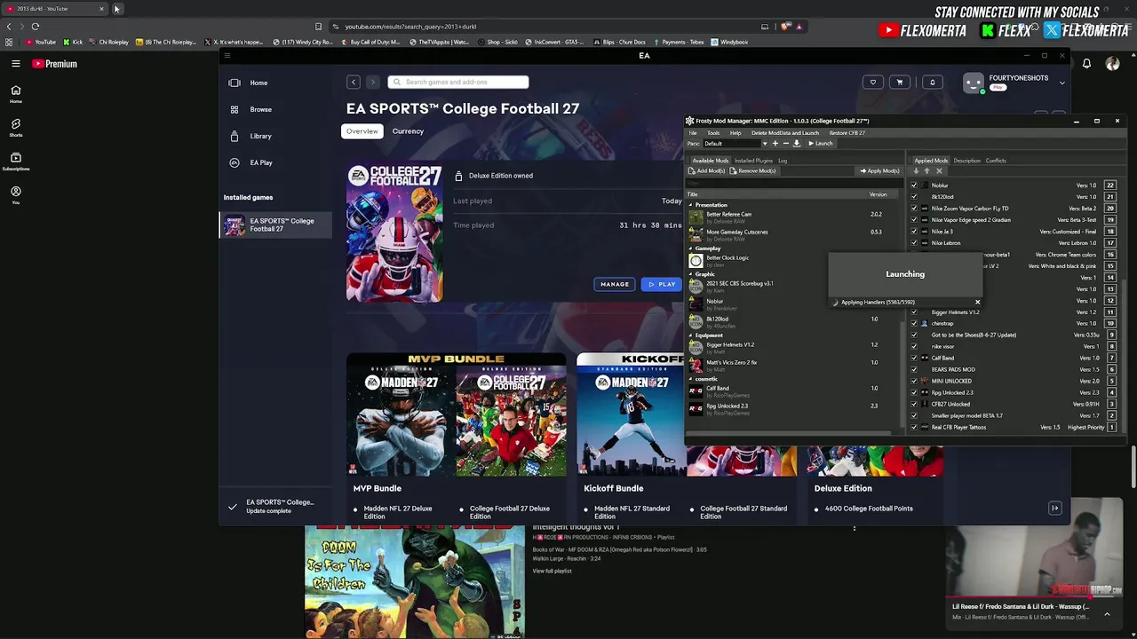
Task: Move the selected applied mod up
Action: [x=926, y=170]
